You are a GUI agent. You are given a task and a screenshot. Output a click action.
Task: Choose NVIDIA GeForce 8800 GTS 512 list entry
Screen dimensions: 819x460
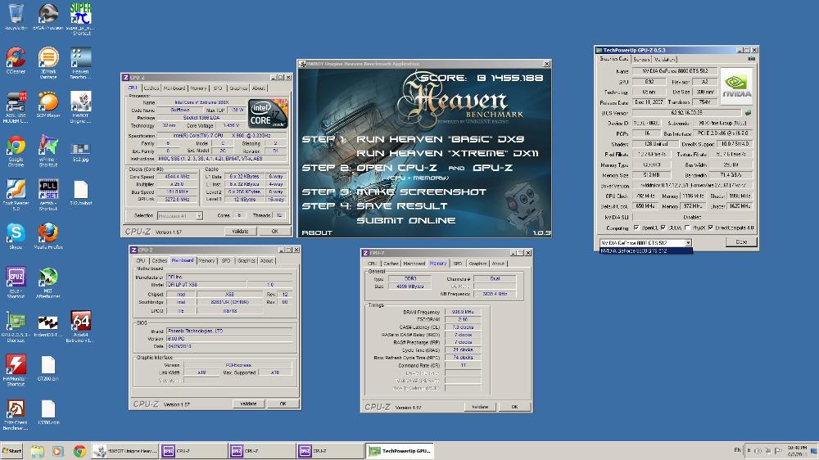(x=645, y=250)
